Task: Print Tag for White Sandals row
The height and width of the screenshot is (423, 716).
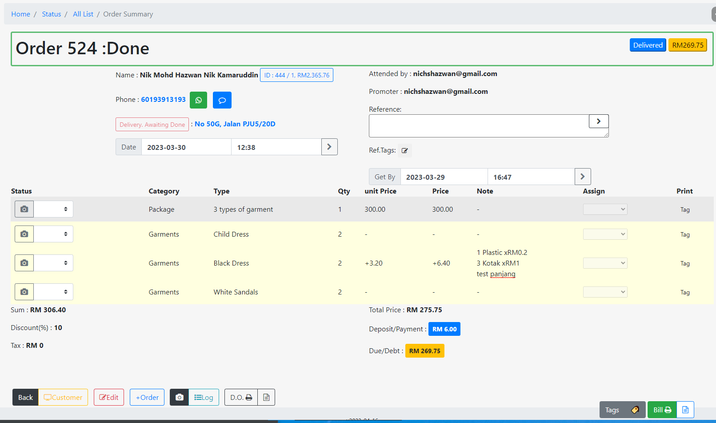Action: [x=685, y=292]
